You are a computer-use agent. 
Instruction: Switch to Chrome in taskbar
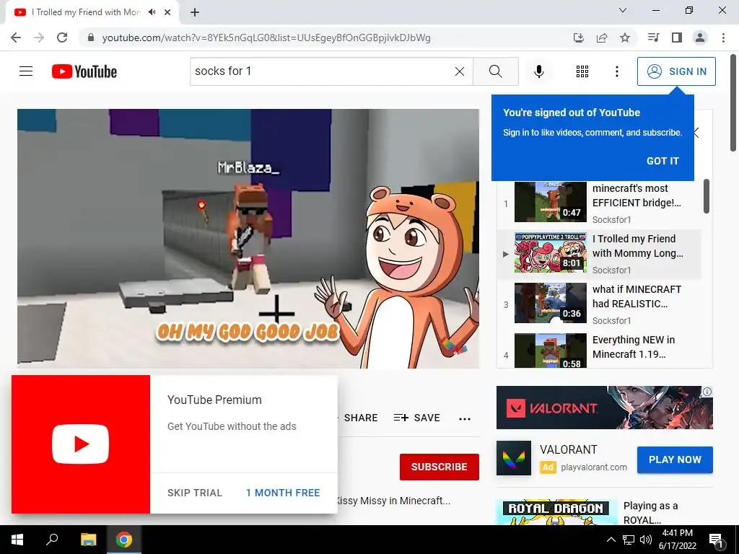pos(124,540)
